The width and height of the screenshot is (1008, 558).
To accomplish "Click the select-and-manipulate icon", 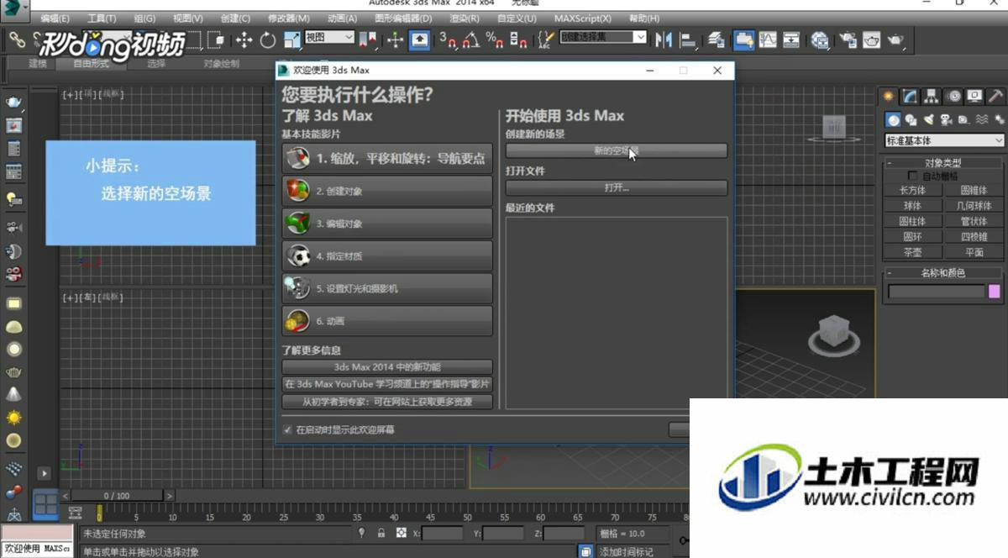I will [x=395, y=39].
